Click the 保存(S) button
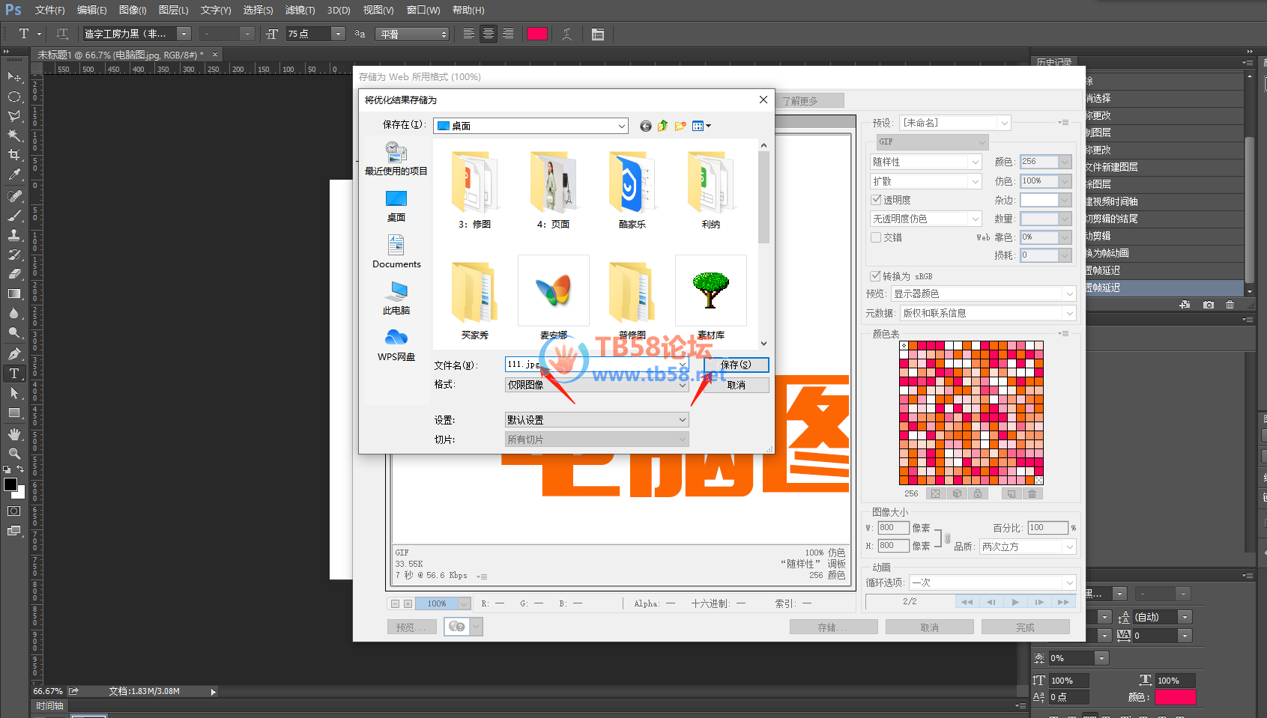 click(736, 365)
